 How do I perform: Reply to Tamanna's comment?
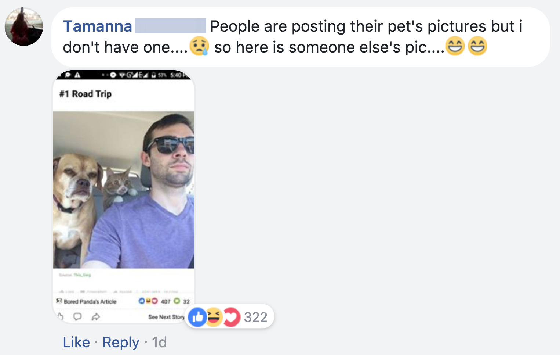[121, 342]
